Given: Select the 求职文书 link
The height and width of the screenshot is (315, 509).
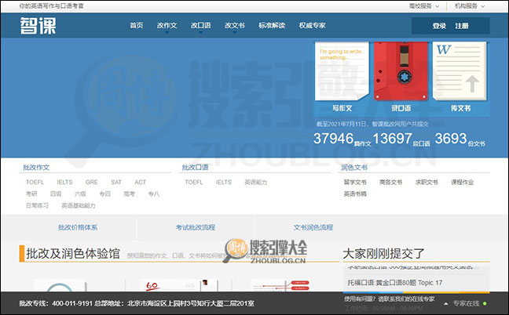Looking at the screenshot, I should (427, 183).
